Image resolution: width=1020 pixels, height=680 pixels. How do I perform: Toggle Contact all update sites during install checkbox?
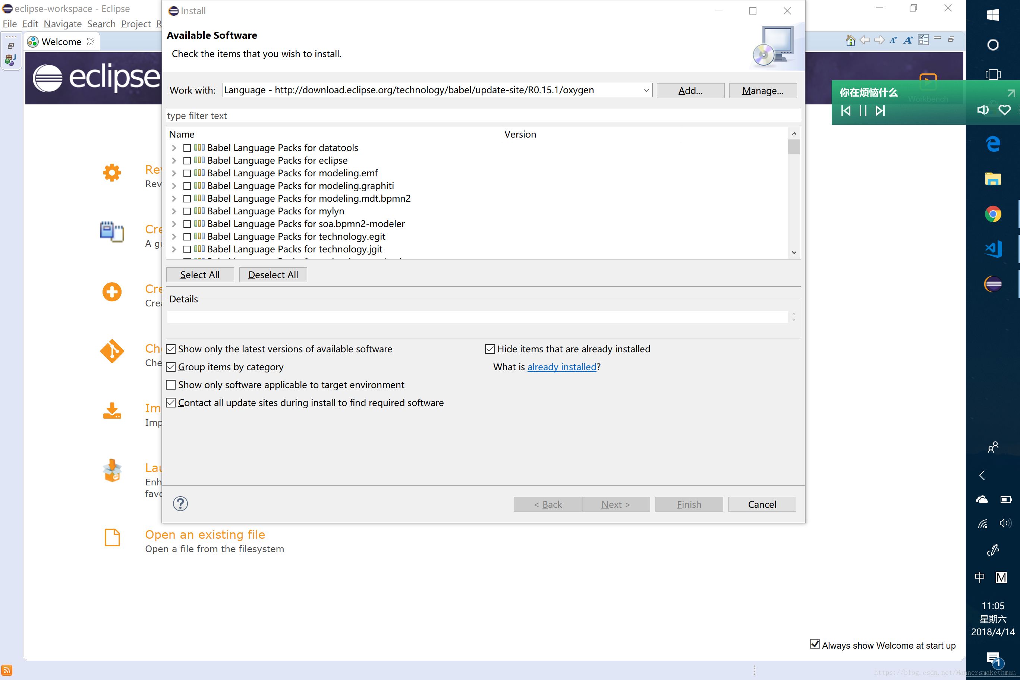pyautogui.click(x=171, y=403)
